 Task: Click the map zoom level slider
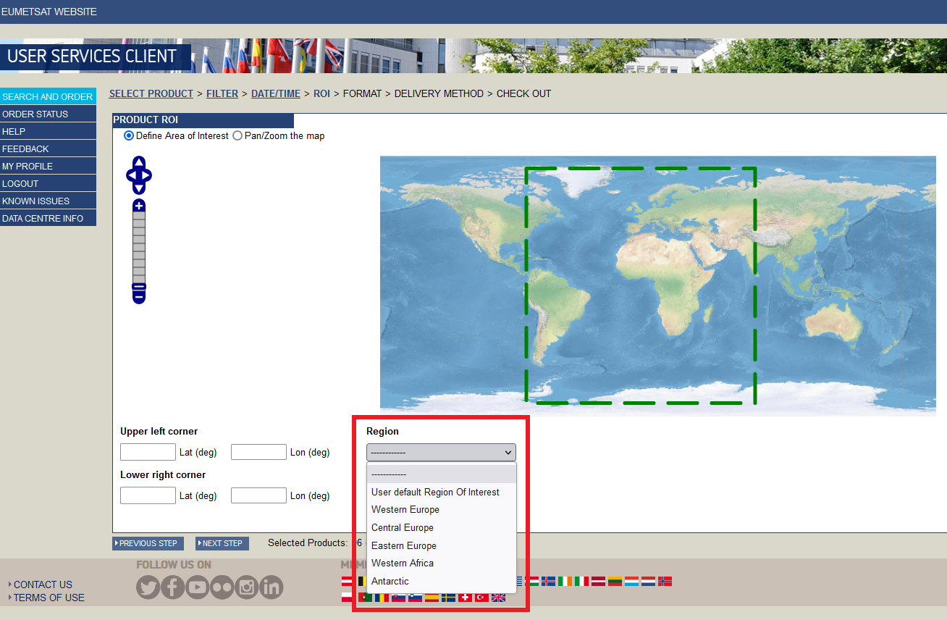[x=138, y=246]
